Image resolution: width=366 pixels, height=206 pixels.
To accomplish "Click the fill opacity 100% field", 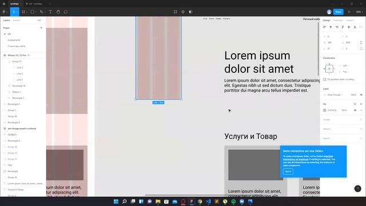I will coord(344,110).
